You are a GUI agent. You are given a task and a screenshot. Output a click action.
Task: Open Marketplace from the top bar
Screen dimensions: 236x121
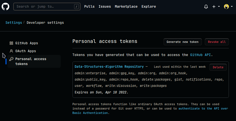[x=126, y=7]
